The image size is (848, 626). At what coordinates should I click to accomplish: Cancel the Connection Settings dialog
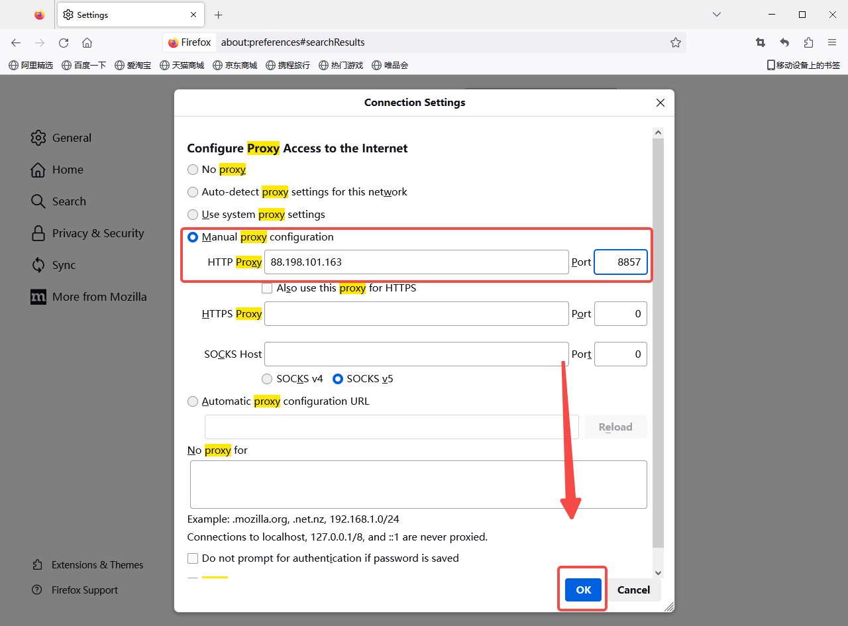(634, 590)
